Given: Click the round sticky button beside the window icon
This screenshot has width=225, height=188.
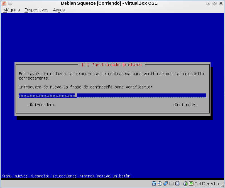Looking at the screenshot, I should pos(10,3).
